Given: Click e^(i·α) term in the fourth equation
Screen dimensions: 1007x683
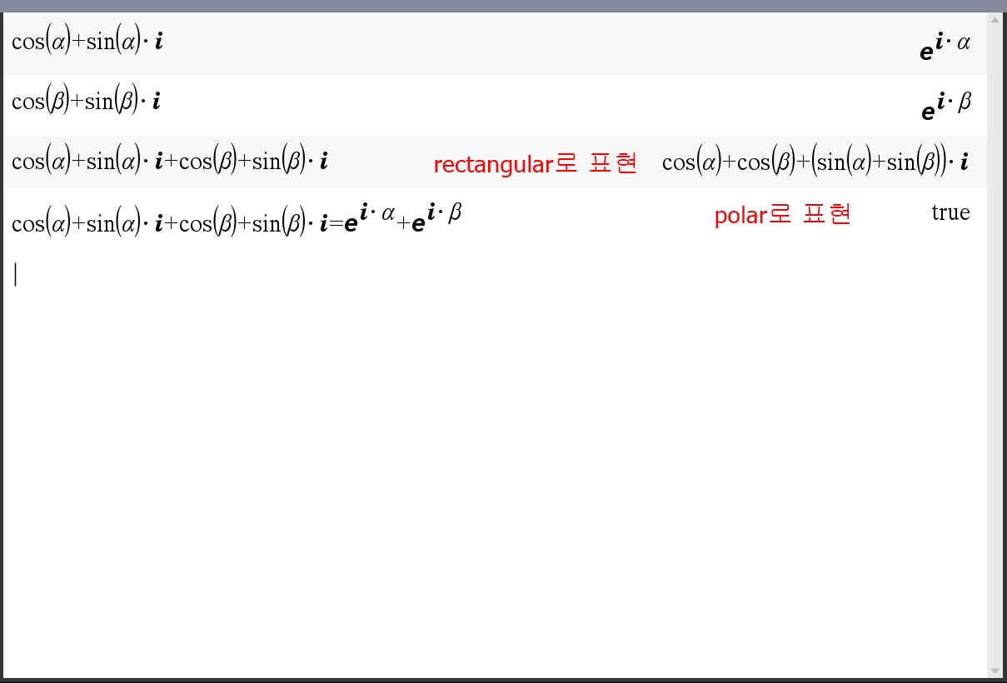Looking at the screenshot, I should click(x=368, y=218).
